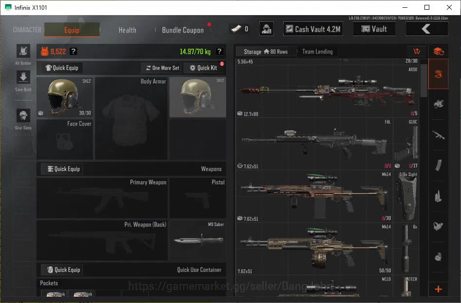Click the orange plus add category icon

tap(439, 289)
